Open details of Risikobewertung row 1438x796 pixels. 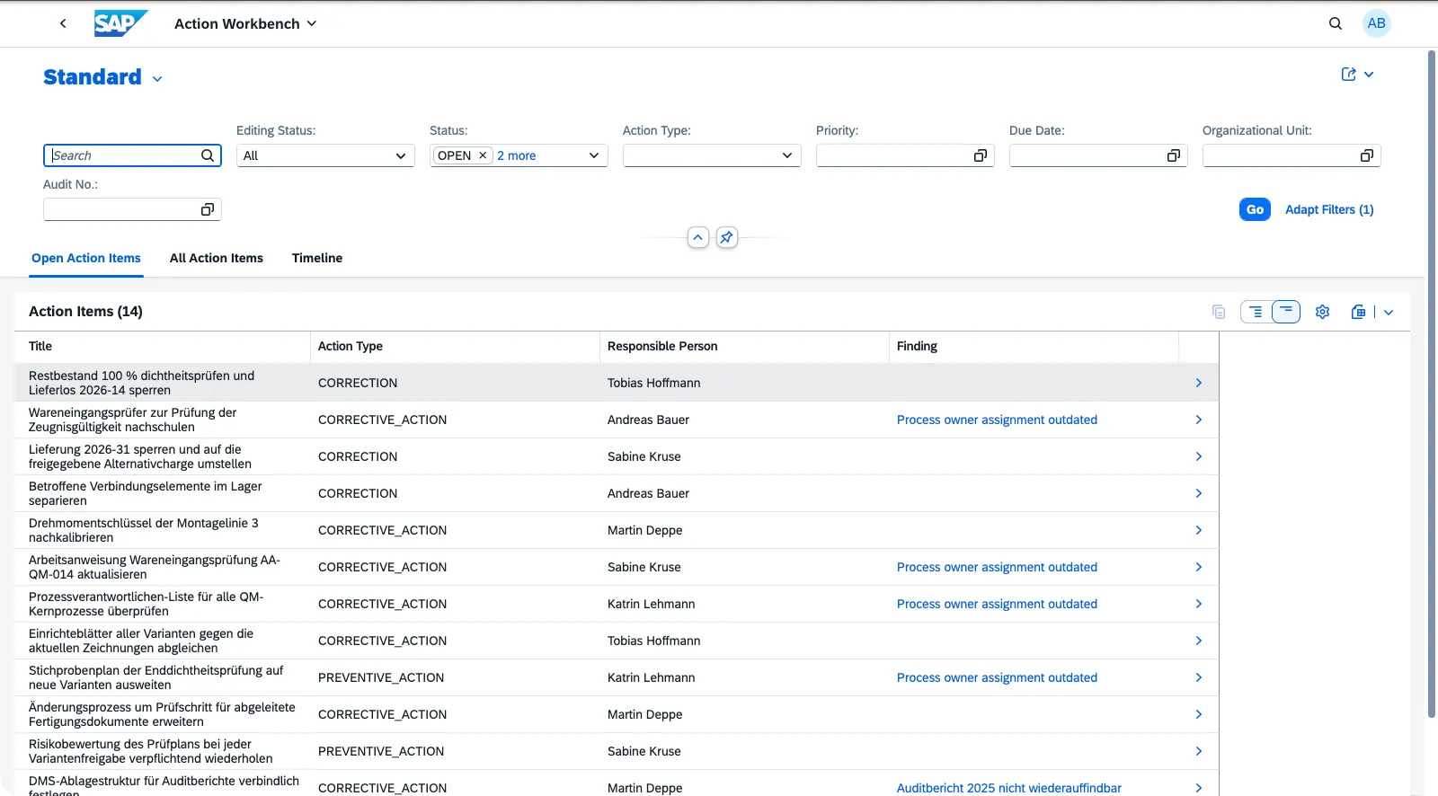1199,751
